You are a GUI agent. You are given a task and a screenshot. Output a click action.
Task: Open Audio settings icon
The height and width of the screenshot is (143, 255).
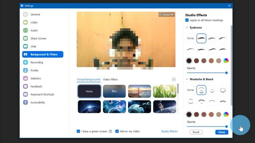(x=25, y=30)
